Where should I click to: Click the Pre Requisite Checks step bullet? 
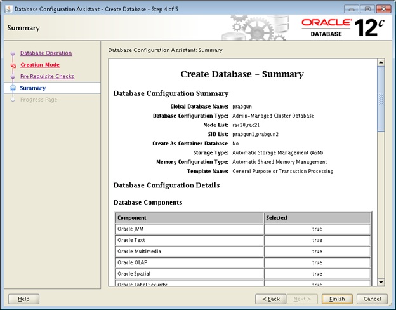[x=13, y=77]
